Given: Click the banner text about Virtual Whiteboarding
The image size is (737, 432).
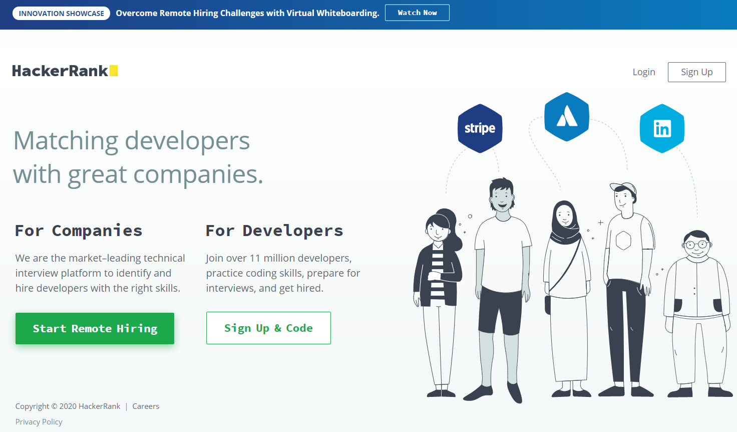Looking at the screenshot, I should click(x=247, y=13).
